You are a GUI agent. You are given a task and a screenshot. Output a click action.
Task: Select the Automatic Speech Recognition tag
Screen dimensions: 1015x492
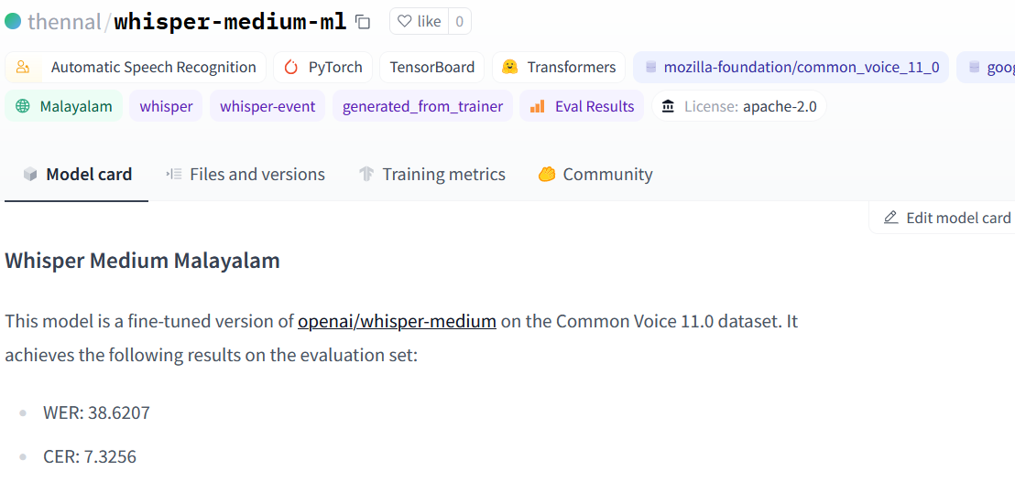pos(136,67)
